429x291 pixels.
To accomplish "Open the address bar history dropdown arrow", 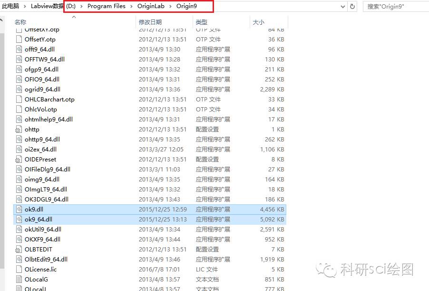I will coord(342,7).
